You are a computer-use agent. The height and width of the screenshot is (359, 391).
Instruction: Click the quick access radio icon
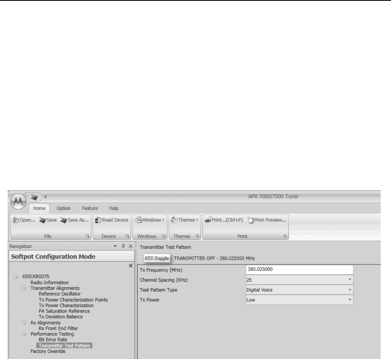[x=34, y=197]
